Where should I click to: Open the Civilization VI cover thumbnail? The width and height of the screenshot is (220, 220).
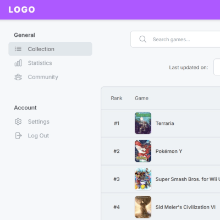(143, 207)
